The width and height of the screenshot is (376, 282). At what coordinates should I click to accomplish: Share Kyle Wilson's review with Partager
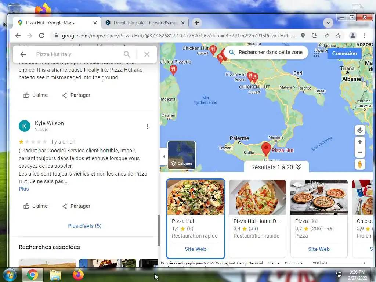76,206
